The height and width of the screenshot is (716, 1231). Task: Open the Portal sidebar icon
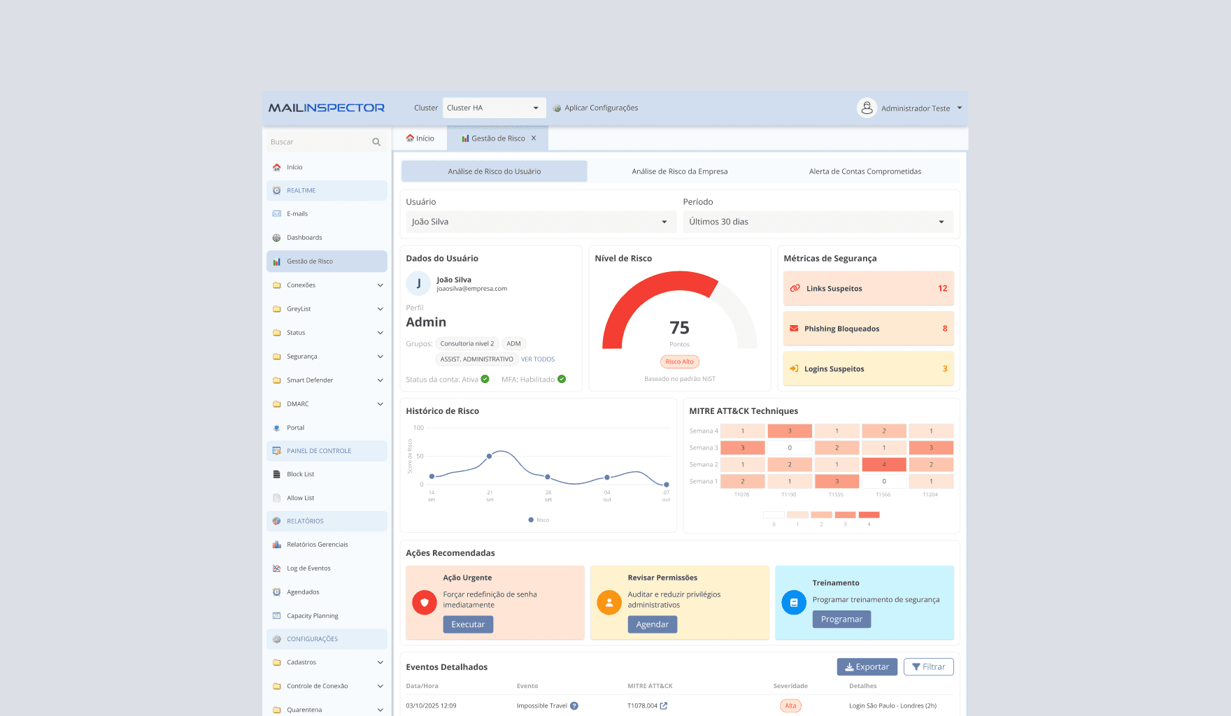coord(277,428)
